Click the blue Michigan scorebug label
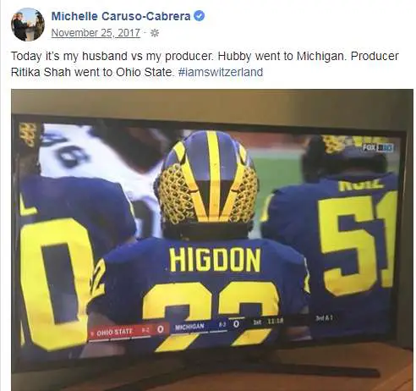Screen dimensions: 416x391 click(189, 327)
